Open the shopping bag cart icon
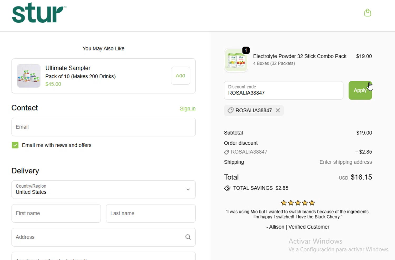The image size is (395, 260). coord(367,13)
